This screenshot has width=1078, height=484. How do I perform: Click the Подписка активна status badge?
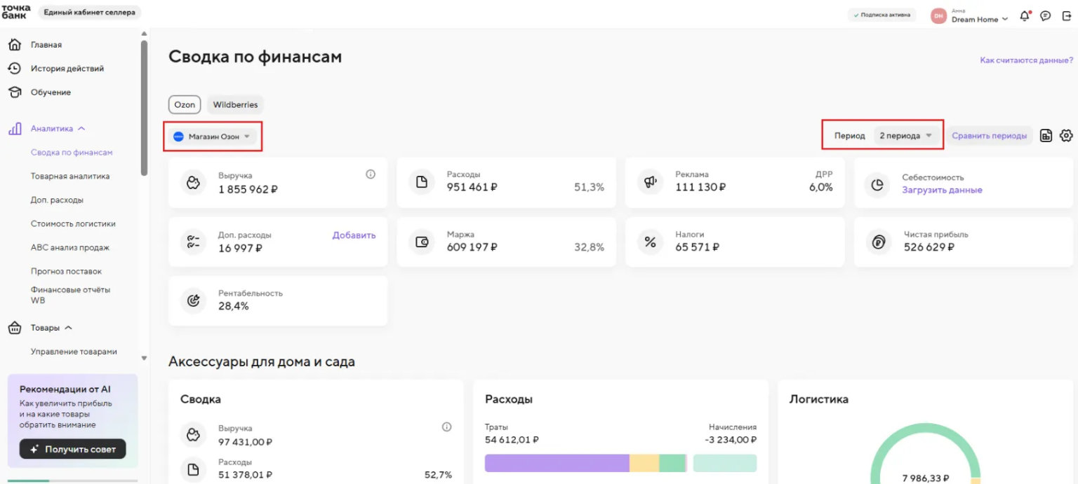coord(881,15)
